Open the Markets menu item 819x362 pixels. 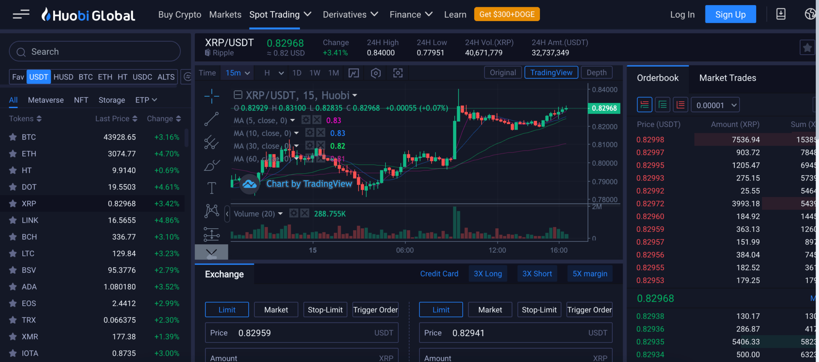point(225,15)
